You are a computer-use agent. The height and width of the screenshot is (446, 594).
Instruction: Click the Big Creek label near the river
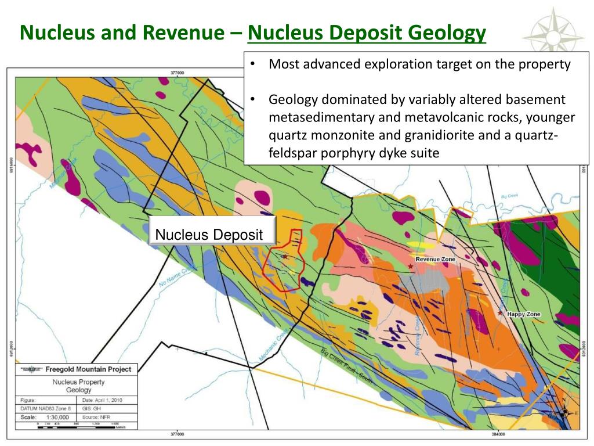point(509,196)
